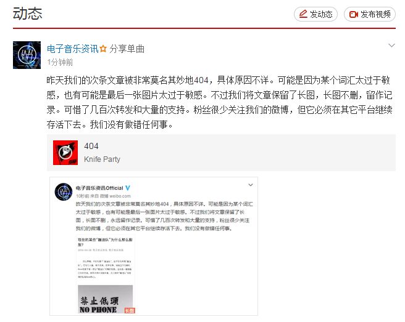Expand the embedded weibo post chevron
The height and width of the screenshot is (322, 405).
click(x=250, y=185)
